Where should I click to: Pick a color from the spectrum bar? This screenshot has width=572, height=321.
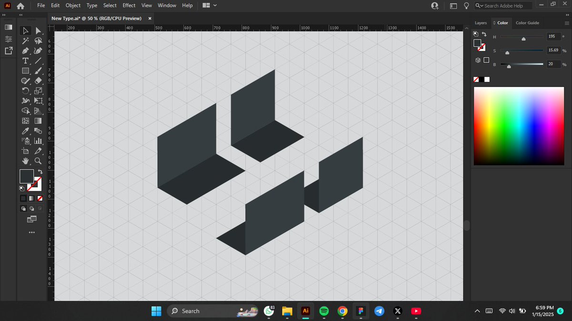click(x=519, y=126)
